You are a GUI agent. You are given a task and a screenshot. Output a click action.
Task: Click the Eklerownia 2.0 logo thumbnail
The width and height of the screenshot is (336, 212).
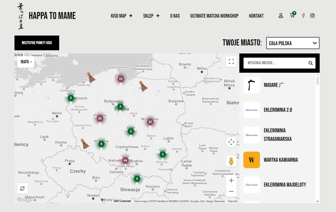(x=252, y=110)
